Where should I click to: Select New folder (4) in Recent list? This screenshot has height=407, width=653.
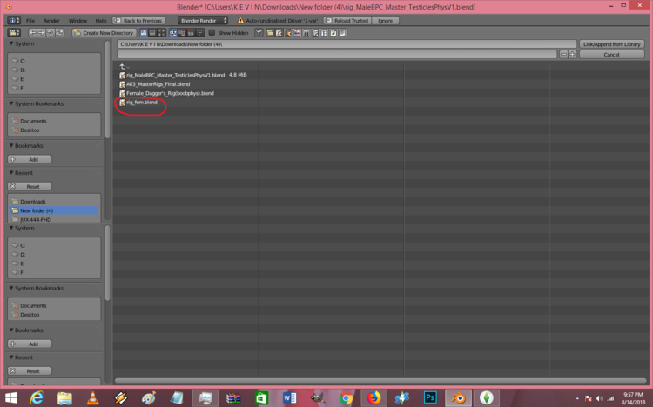point(54,210)
